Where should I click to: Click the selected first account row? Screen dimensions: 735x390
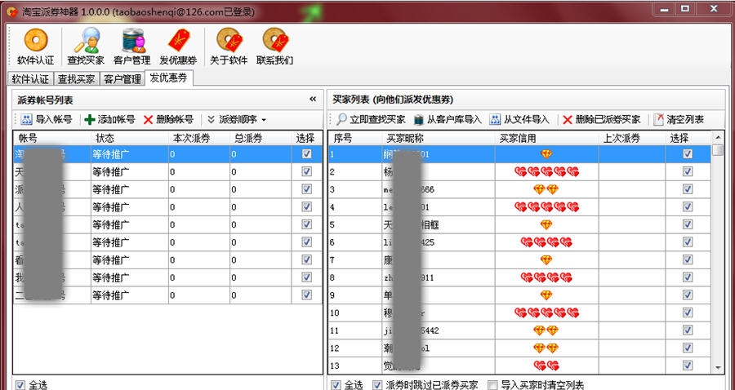click(167, 154)
